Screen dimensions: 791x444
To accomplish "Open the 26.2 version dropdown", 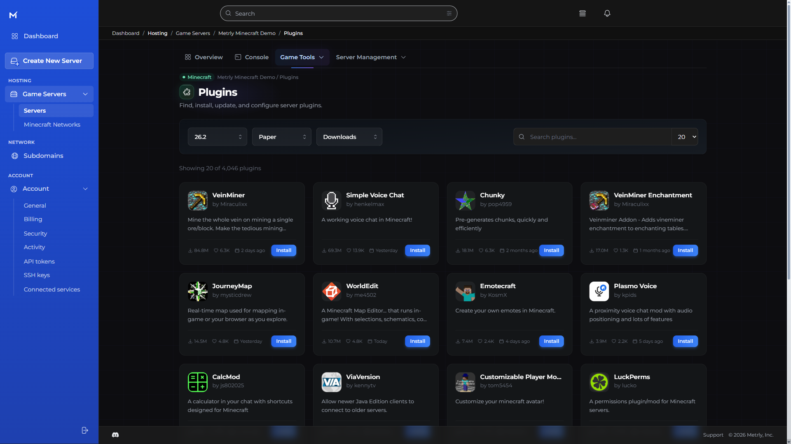I will coord(218,137).
